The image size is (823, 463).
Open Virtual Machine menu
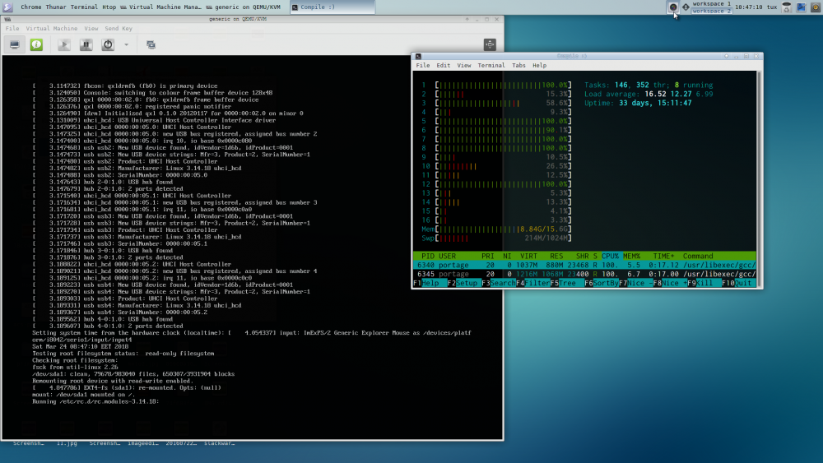pos(51,28)
